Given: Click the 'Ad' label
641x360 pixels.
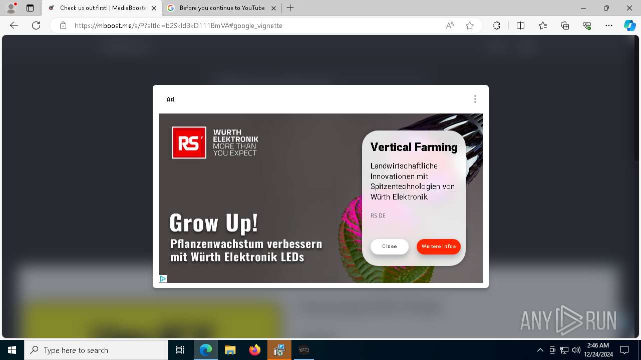Looking at the screenshot, I should coord(170,99).
